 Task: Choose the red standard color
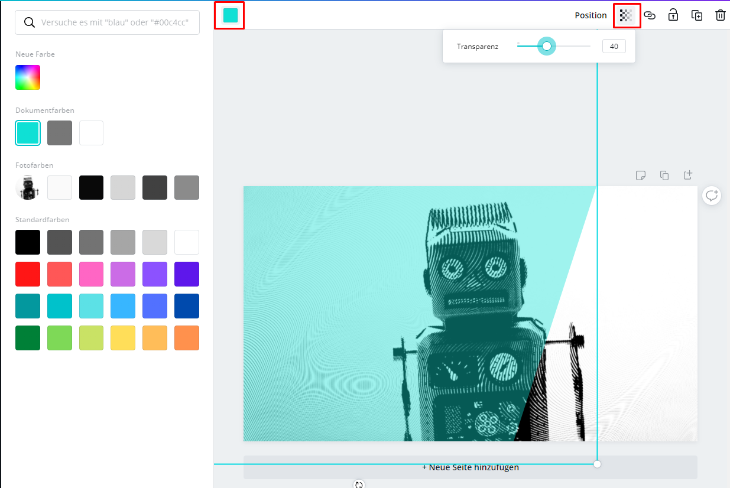pos(28,274)
